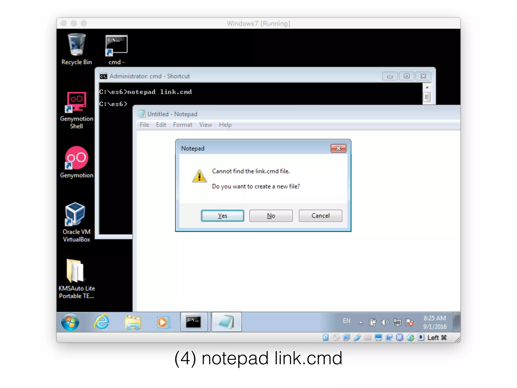This screenshot has height=388, width=517.
Task: Open the Oracle VM VirtualBox shortcut
Action: 75,214
